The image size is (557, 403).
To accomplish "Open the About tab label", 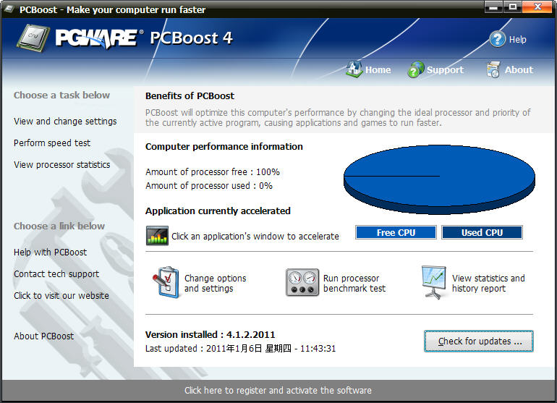I will (519, 70).
